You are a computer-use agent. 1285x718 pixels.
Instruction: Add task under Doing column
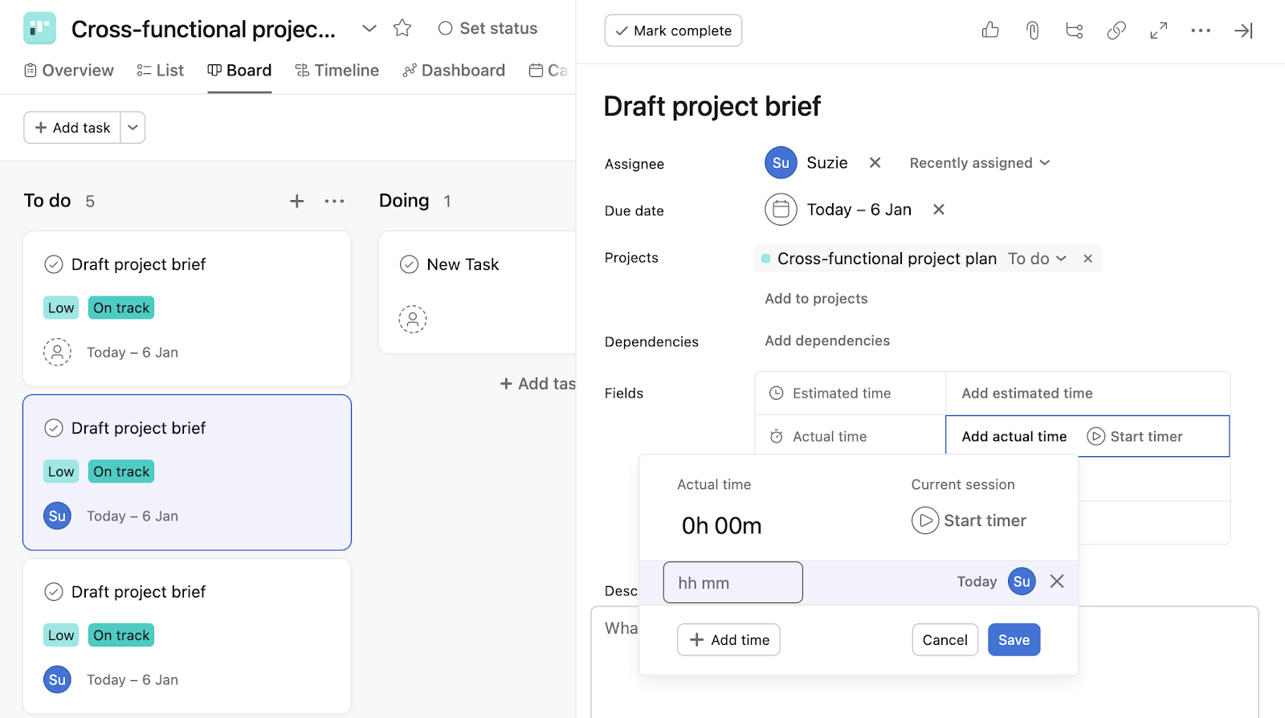pos(538,384)
